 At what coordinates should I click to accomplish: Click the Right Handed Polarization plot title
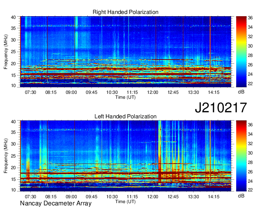click(x=125, y=12)
